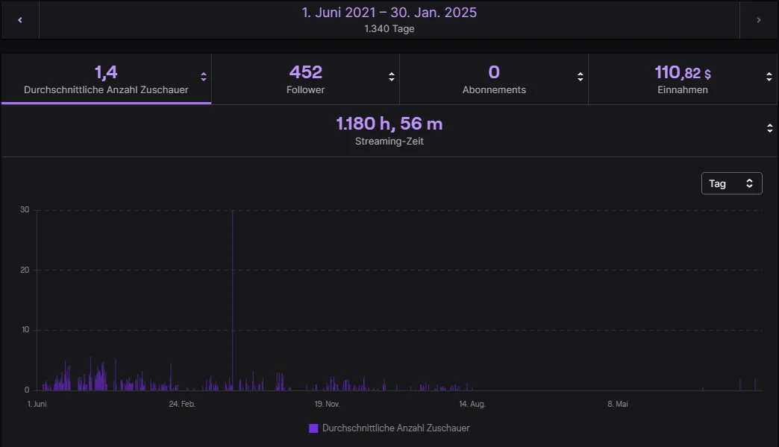Click the rightmost bar in the chart

(755, 385)
